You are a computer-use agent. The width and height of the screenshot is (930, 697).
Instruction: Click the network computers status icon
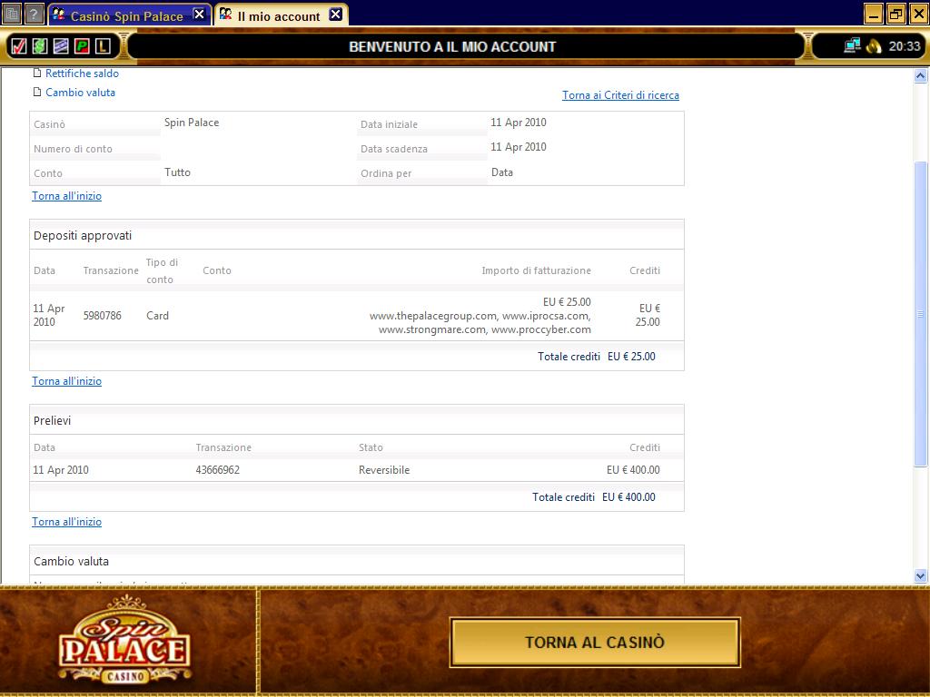(x=852, y=45)
